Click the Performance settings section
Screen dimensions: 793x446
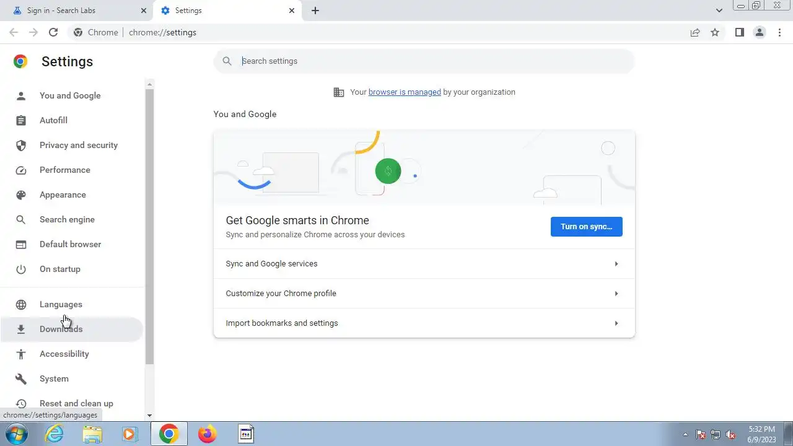(x=72, y=170)
